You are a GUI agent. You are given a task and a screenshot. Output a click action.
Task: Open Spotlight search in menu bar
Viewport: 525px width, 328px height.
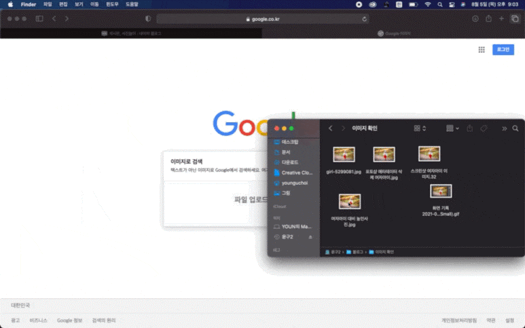[x=440, y=4]
